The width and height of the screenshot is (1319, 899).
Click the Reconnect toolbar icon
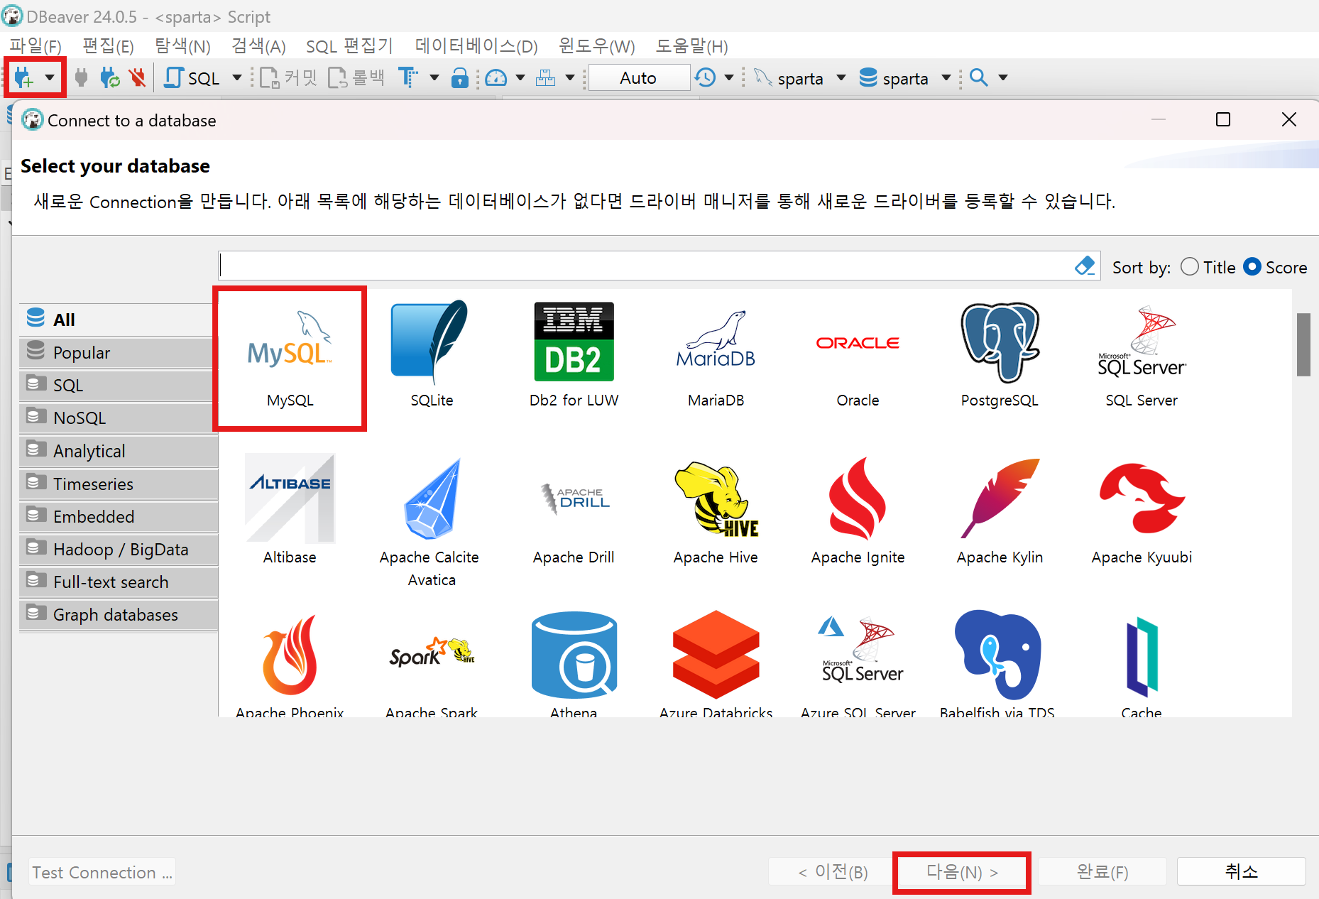click(x=110, y=77)
